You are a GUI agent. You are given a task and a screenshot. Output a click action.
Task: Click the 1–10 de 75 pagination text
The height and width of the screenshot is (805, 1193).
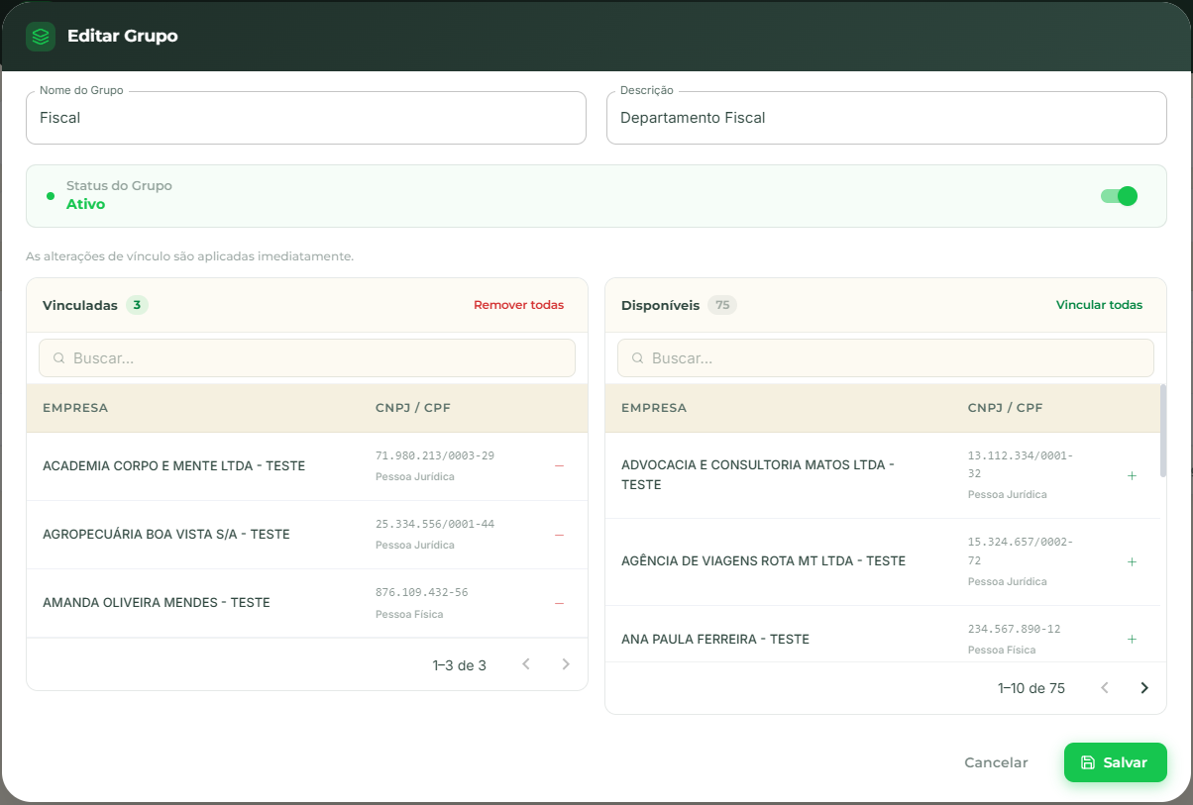(x=1031, y=688)
